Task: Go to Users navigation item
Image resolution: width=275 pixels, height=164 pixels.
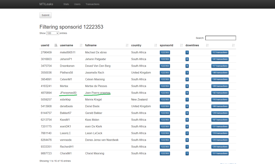Action: click(77, 4)
